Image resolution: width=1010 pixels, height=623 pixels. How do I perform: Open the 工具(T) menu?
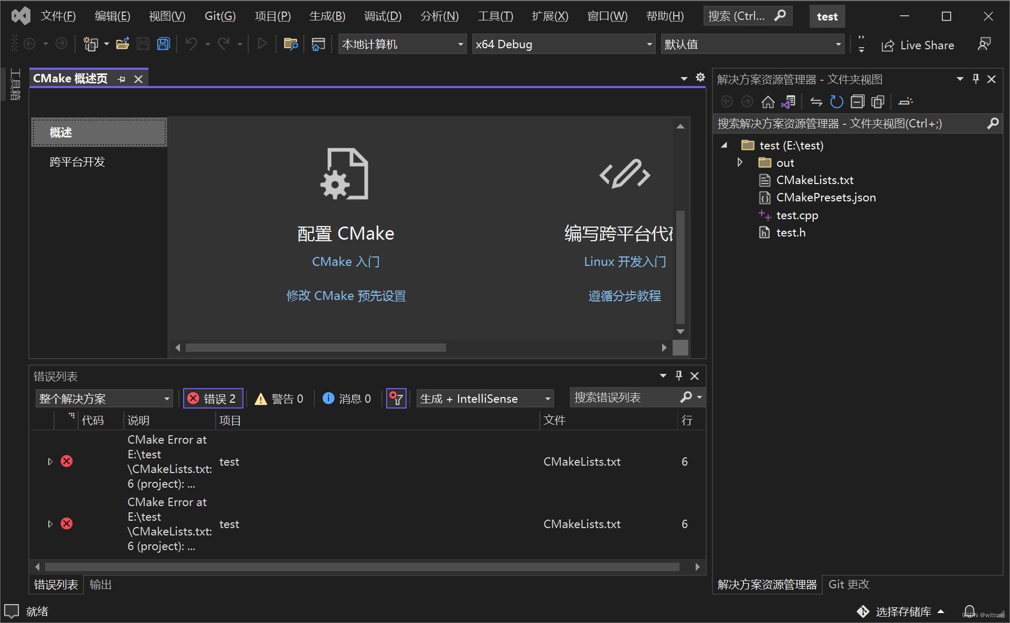[x=495, y=16]
